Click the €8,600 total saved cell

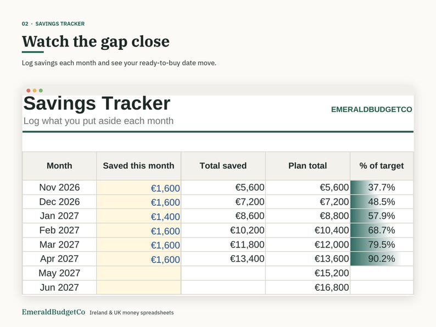(223, 216)
